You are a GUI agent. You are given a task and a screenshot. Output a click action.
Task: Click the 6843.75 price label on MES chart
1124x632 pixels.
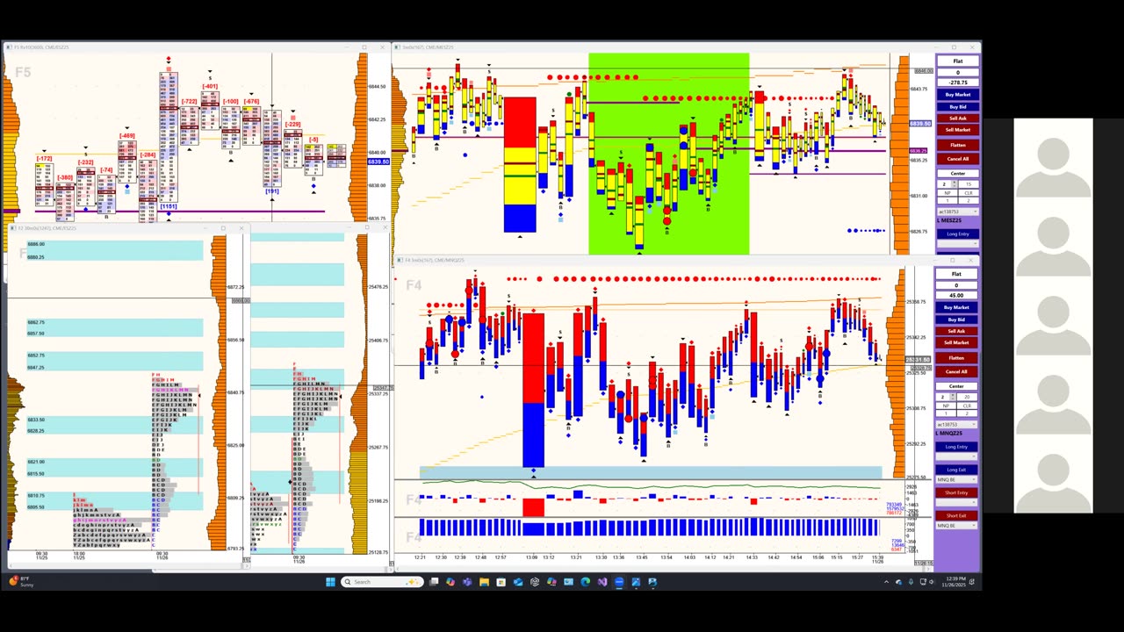coord(919,89)
